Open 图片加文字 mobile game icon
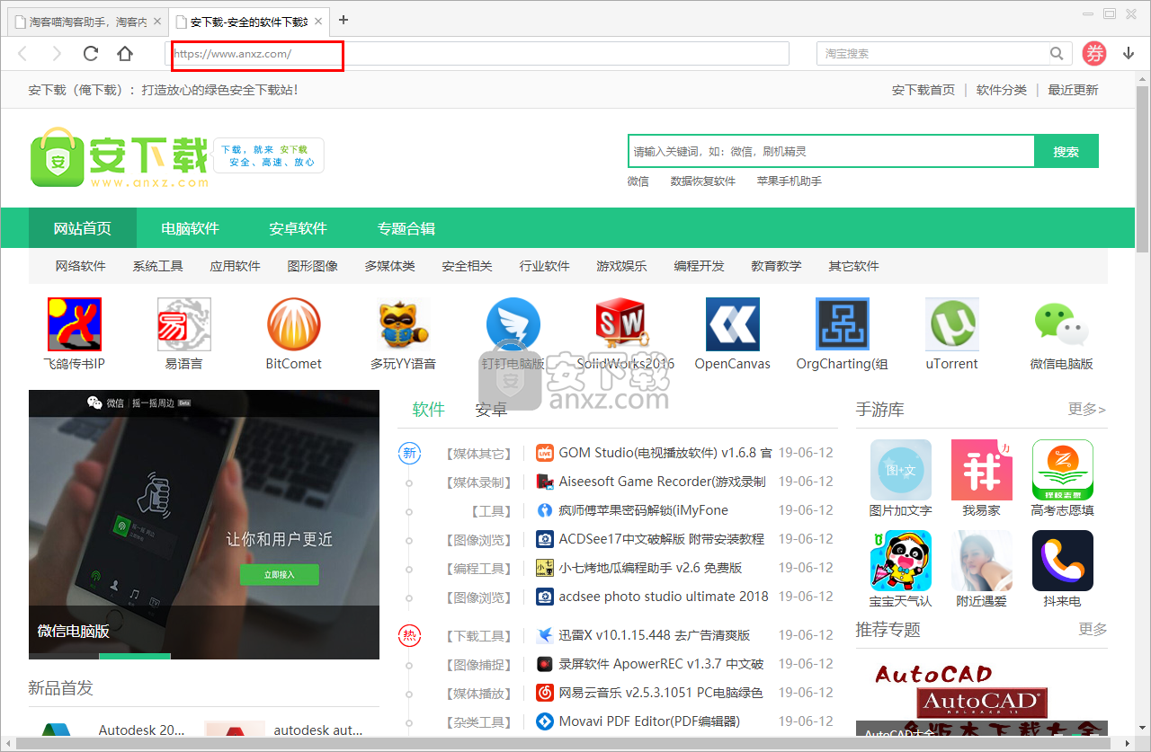Screen dimensions: 1151x752 click(901, 470)
